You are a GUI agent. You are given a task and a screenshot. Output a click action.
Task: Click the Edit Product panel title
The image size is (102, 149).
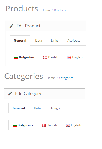click(29, 26)
